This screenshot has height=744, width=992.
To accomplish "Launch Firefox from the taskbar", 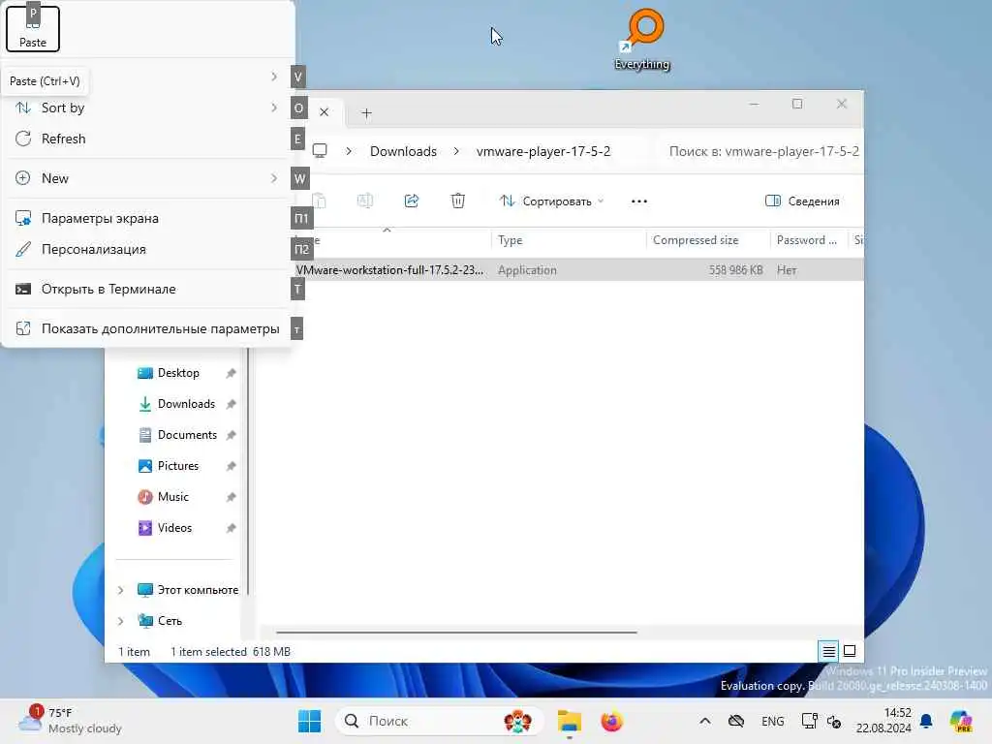I will point(612,721).
